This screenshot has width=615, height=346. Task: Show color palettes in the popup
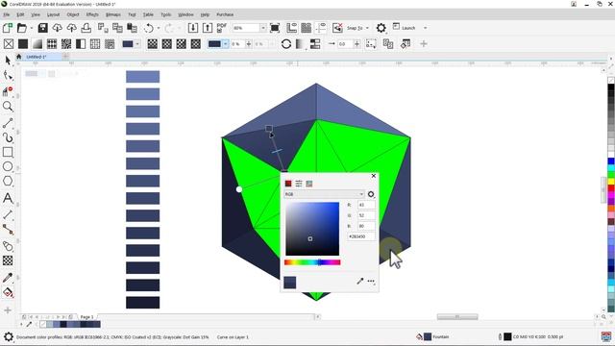(309, 184)
